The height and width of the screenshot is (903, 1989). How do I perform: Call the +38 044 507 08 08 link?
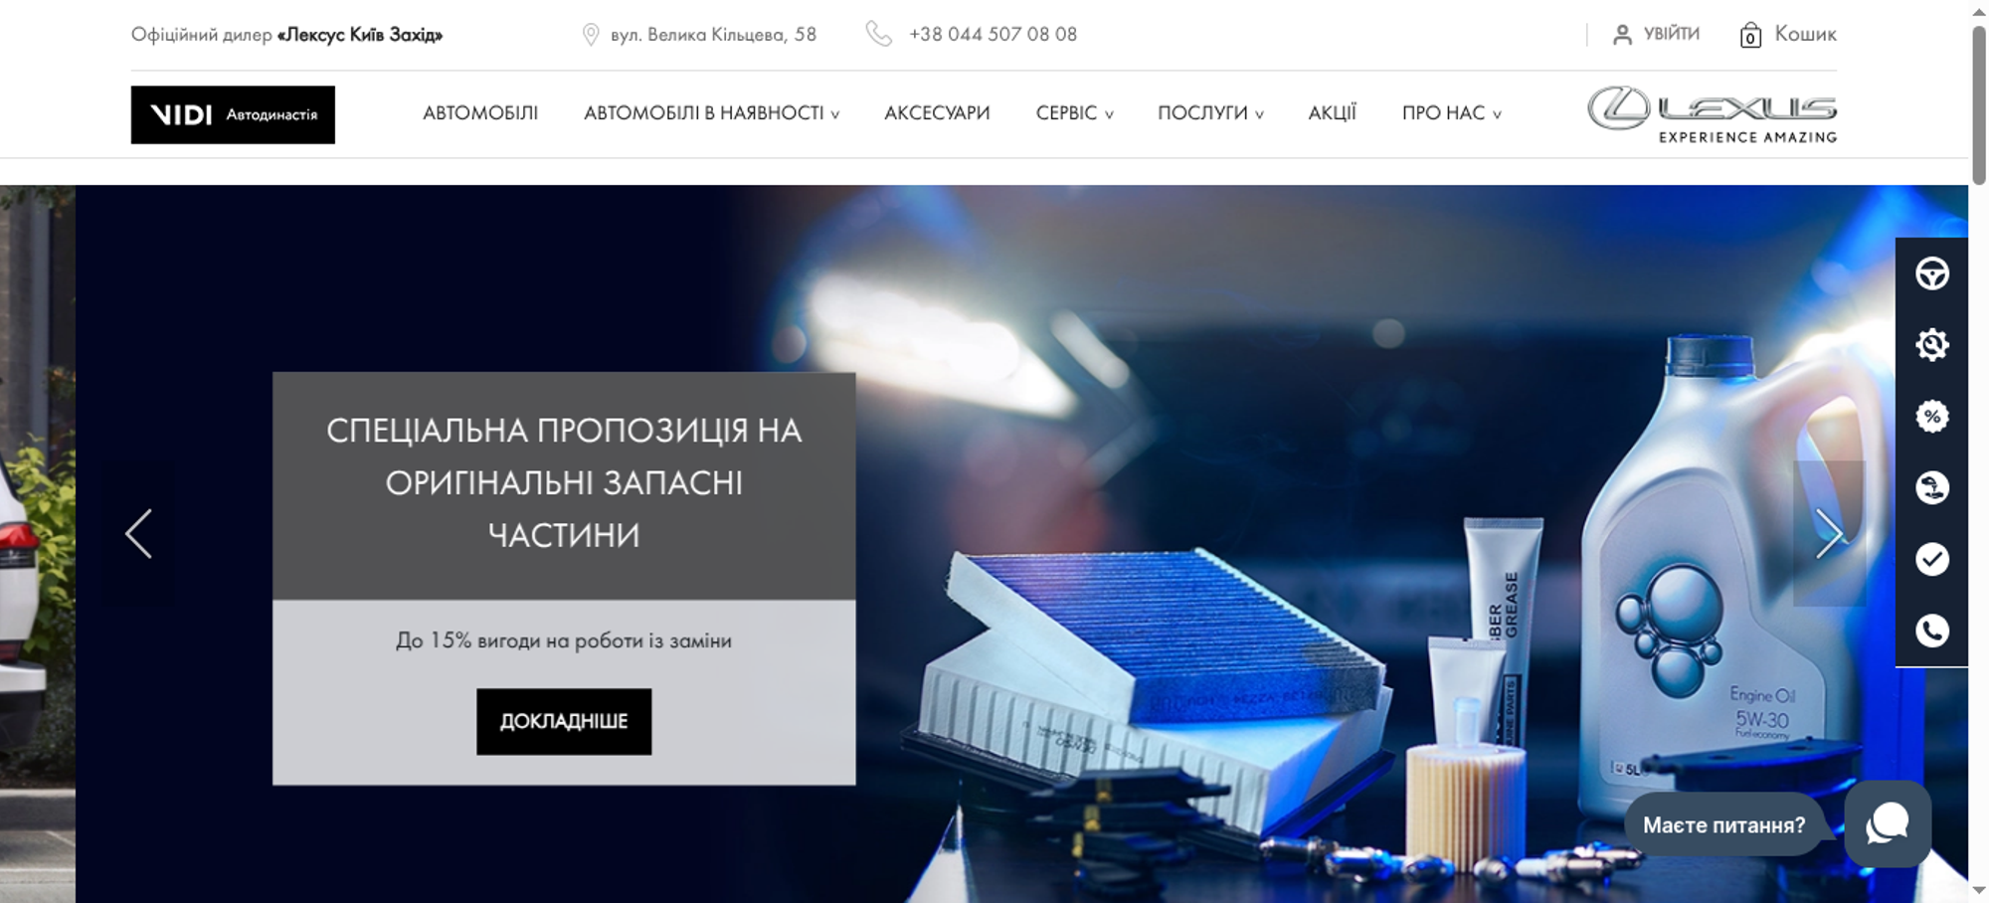pyautogui.click(x=993, y=35)
